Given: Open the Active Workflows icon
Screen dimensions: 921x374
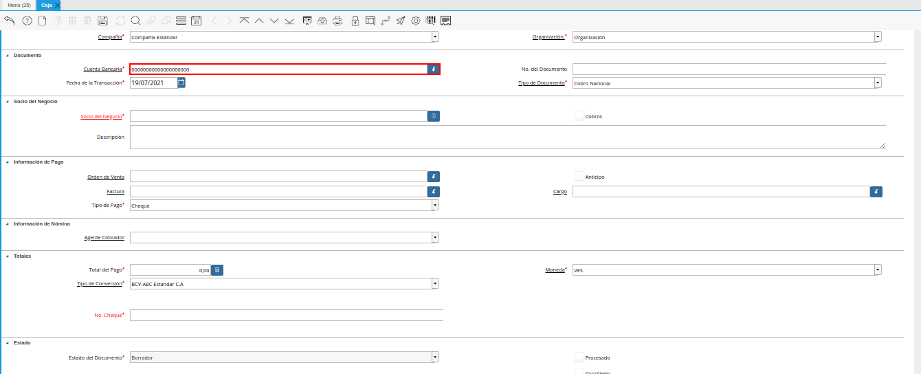Looking at the screenshot, I should (x=386, y=21).
